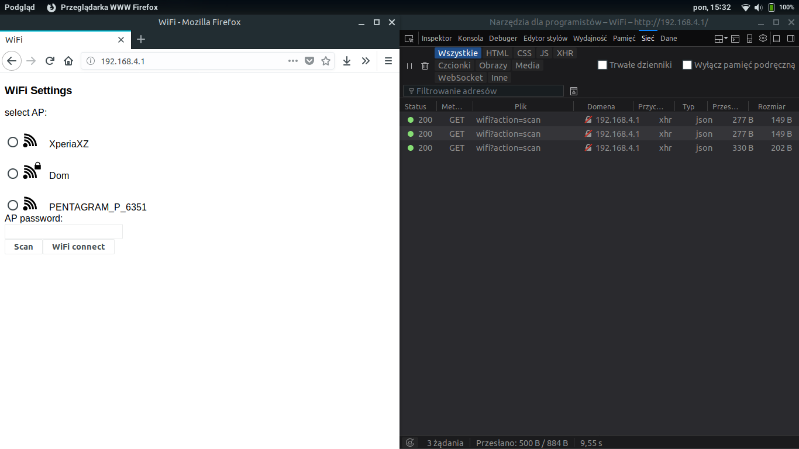Go back in Firefox navigation

pos(12,61)
